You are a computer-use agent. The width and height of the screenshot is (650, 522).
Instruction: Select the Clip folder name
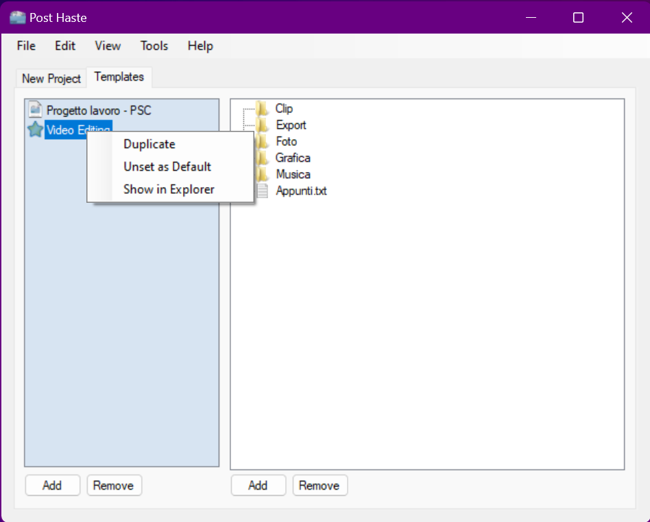(285, 108)
